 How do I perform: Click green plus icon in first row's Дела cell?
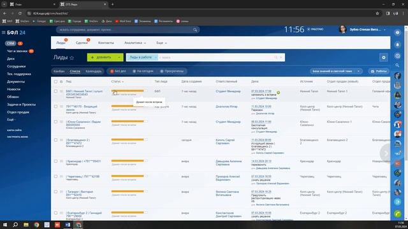coord(278,92)
